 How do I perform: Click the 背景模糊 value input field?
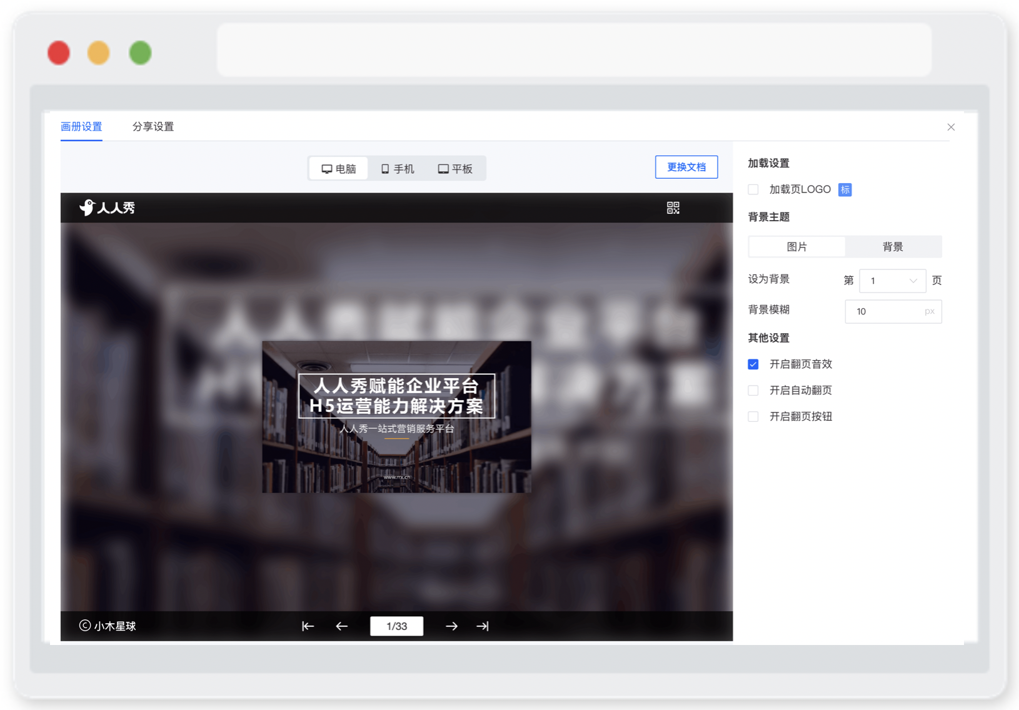(893, 311)
